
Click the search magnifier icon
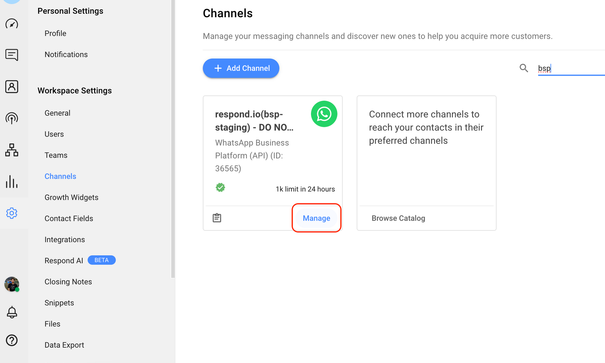[x=524, y=68]
